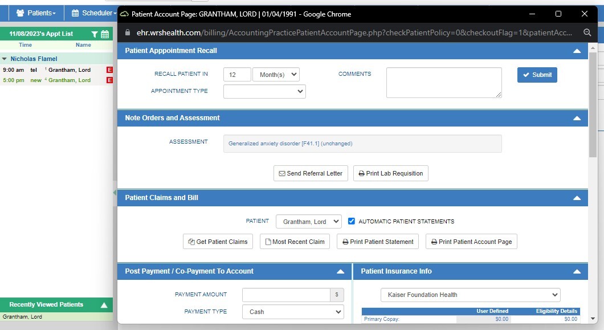Open the Appointment Type dropdown
Image resolution: width=604 pixels, height=330 pixels.
(264, 91)
